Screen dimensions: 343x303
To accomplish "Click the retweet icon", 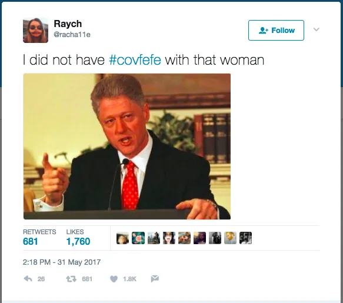I will tap(71, 279).
